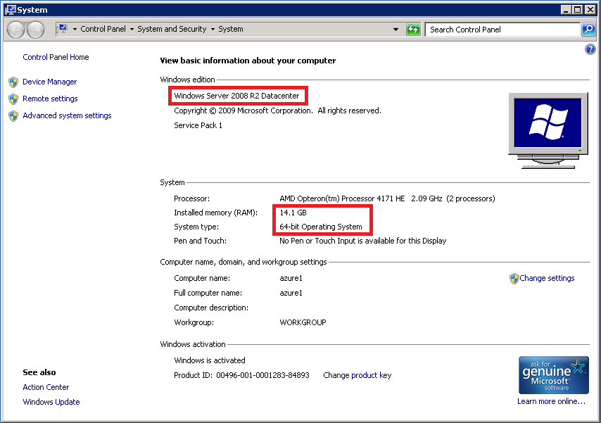Open Action Center link

pyautogui.click(x=46, y=387)
